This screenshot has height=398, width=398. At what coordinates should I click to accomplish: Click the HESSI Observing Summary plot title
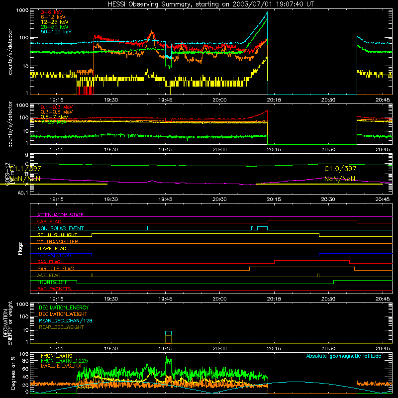(211, 4)
